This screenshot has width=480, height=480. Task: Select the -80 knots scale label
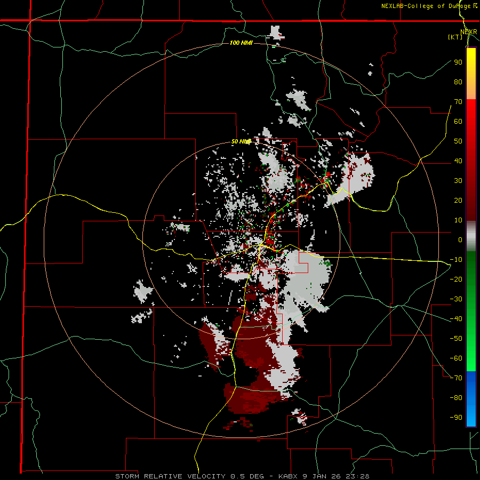click(x=456, y=398)
